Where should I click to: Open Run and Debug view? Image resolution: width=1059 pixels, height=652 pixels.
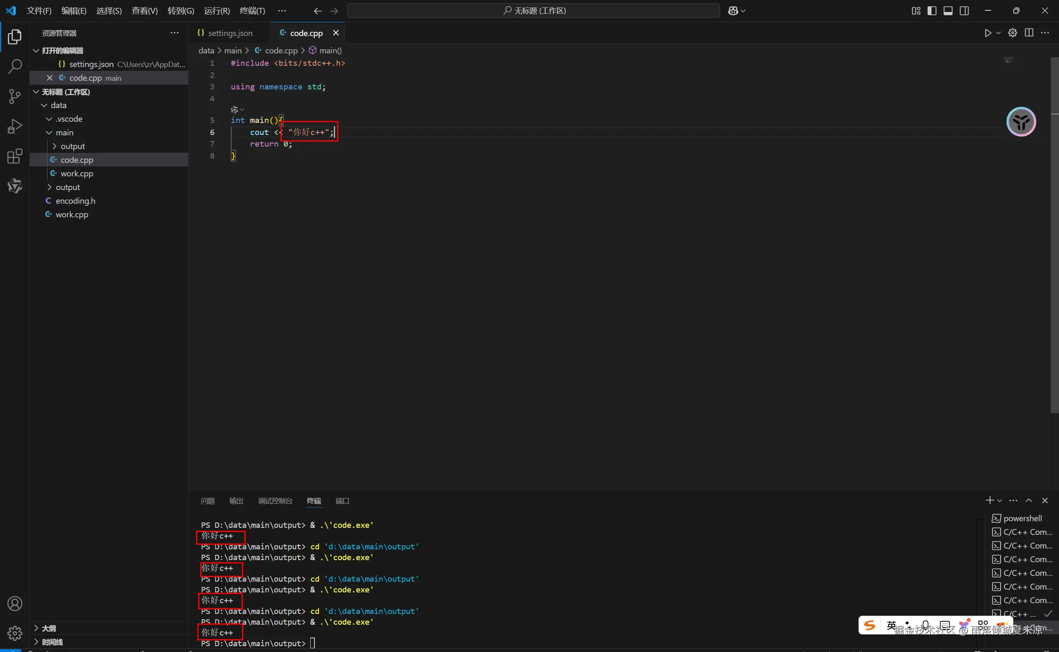point(14,126)
